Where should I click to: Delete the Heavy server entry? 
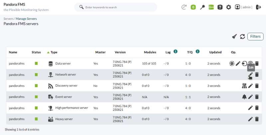[x=257, y=119]
